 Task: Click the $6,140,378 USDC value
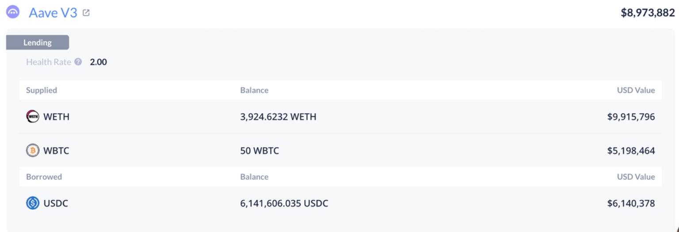(631, 203)
